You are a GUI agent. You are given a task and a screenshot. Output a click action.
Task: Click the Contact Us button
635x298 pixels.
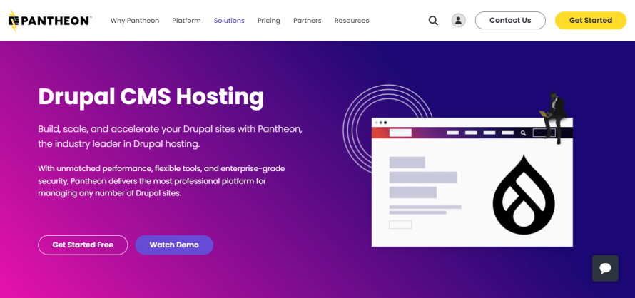point(510,20)
